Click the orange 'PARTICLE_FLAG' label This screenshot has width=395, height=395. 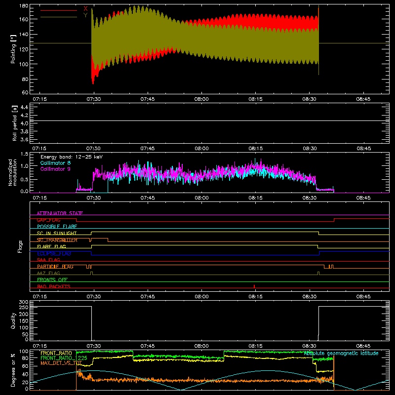(x=55, y=267)
